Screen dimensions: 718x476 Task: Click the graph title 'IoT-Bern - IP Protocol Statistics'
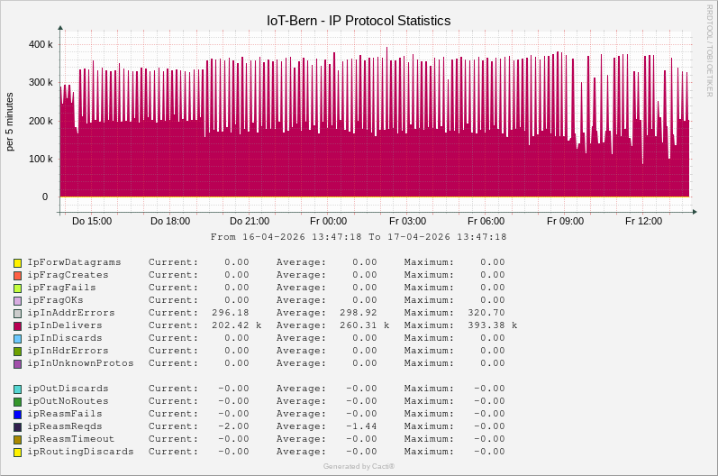coord(359,20)
